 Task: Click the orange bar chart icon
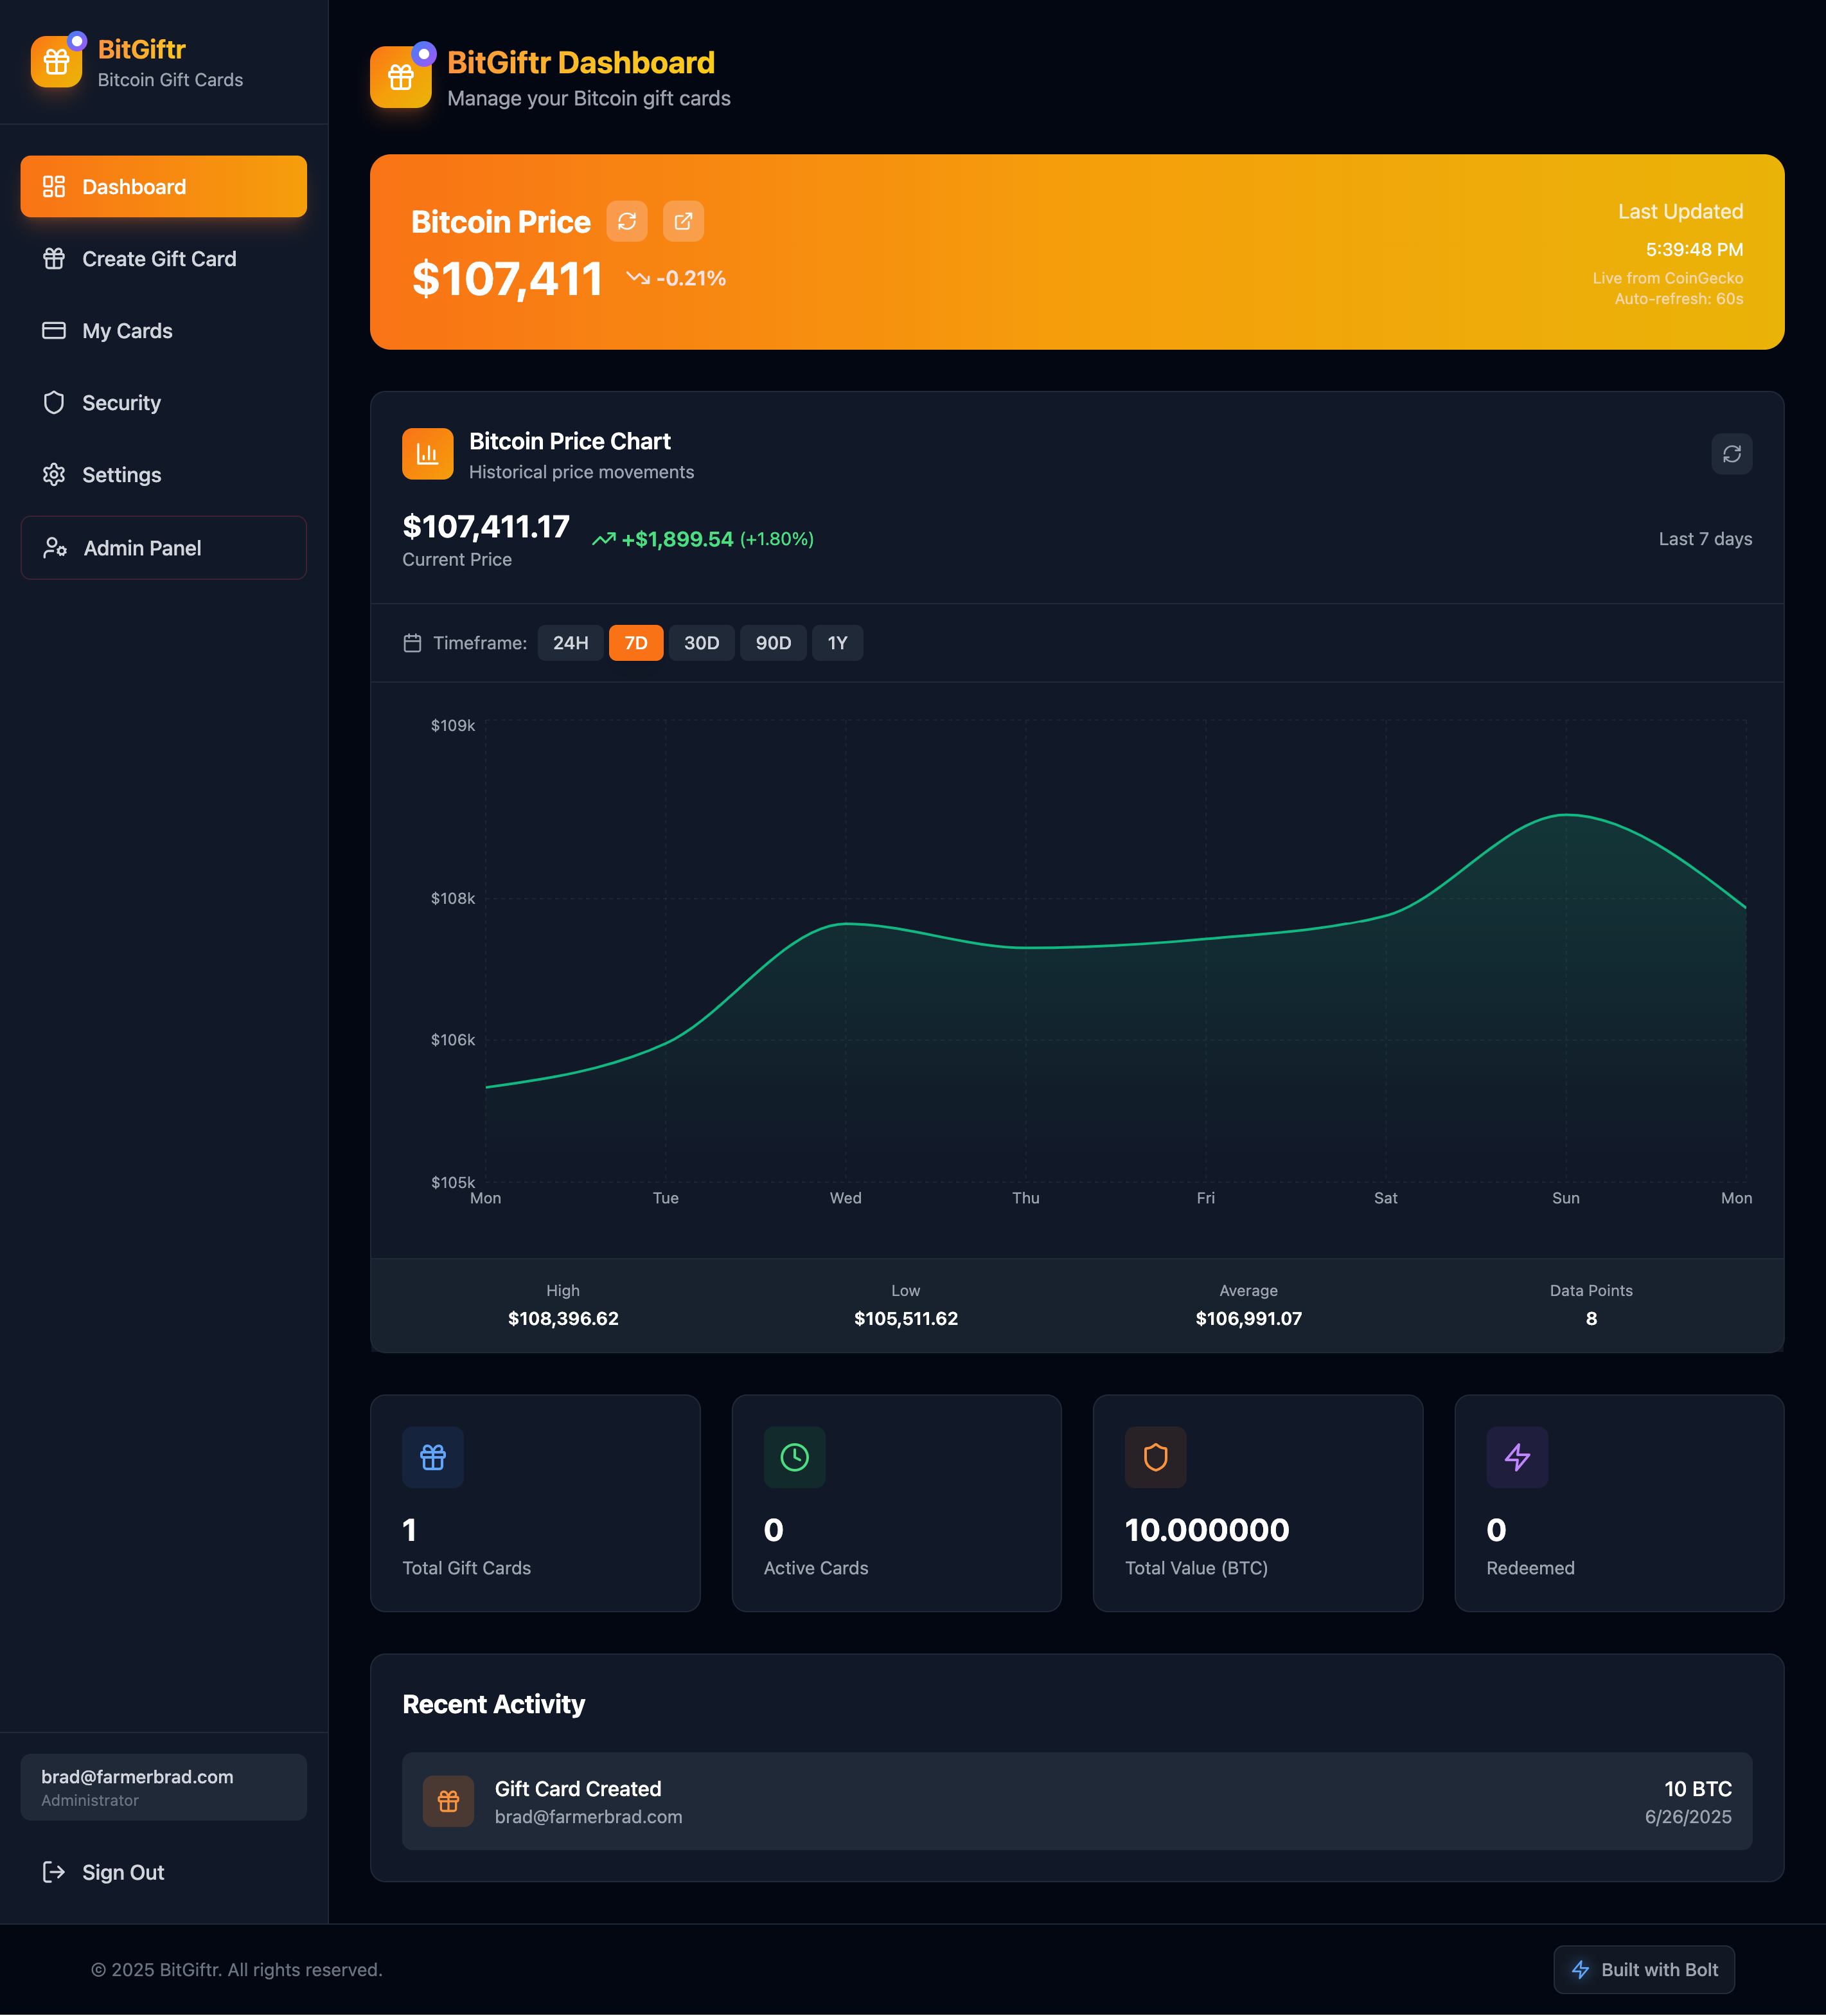click(427, 454)
